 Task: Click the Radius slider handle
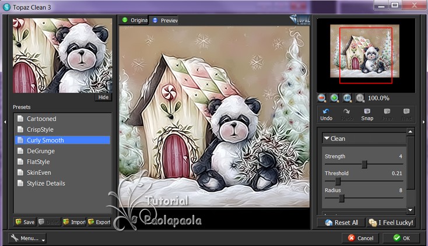coord(342,198)
